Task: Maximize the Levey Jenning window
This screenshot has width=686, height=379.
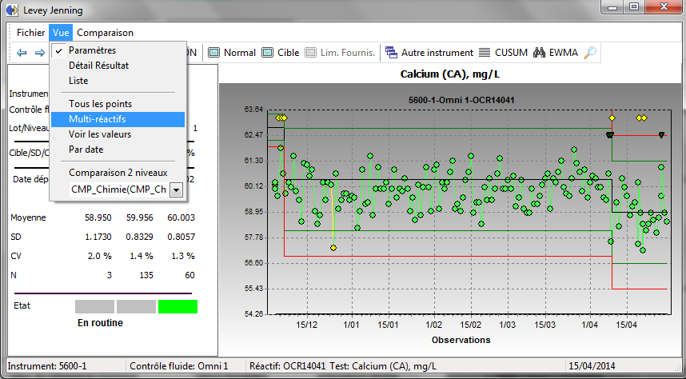Action: tap(634, 7)
